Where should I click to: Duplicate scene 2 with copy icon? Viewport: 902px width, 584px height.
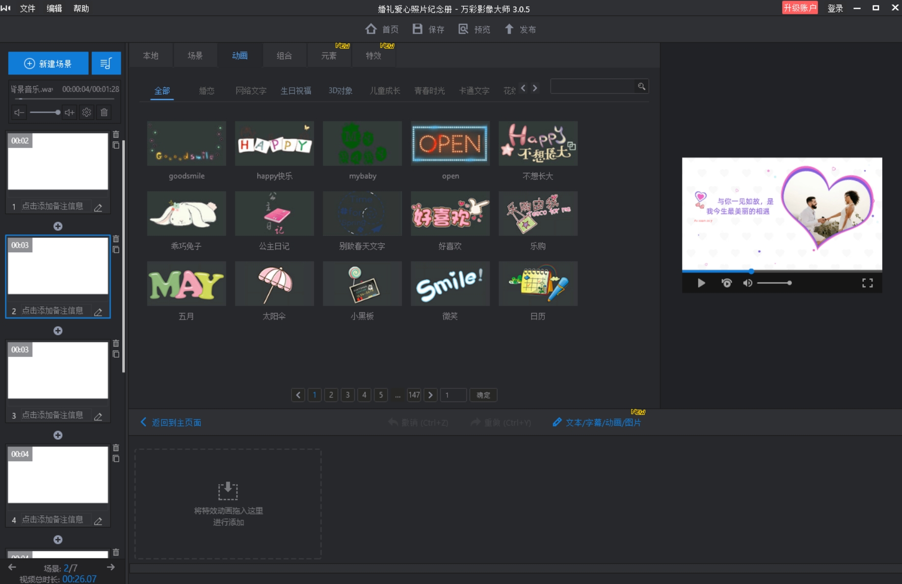pos(116,250)
